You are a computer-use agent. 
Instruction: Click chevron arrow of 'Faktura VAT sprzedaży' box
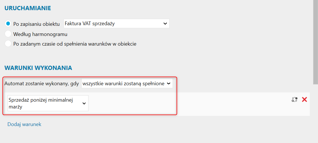pyautogui.click(x=165, y=24)
